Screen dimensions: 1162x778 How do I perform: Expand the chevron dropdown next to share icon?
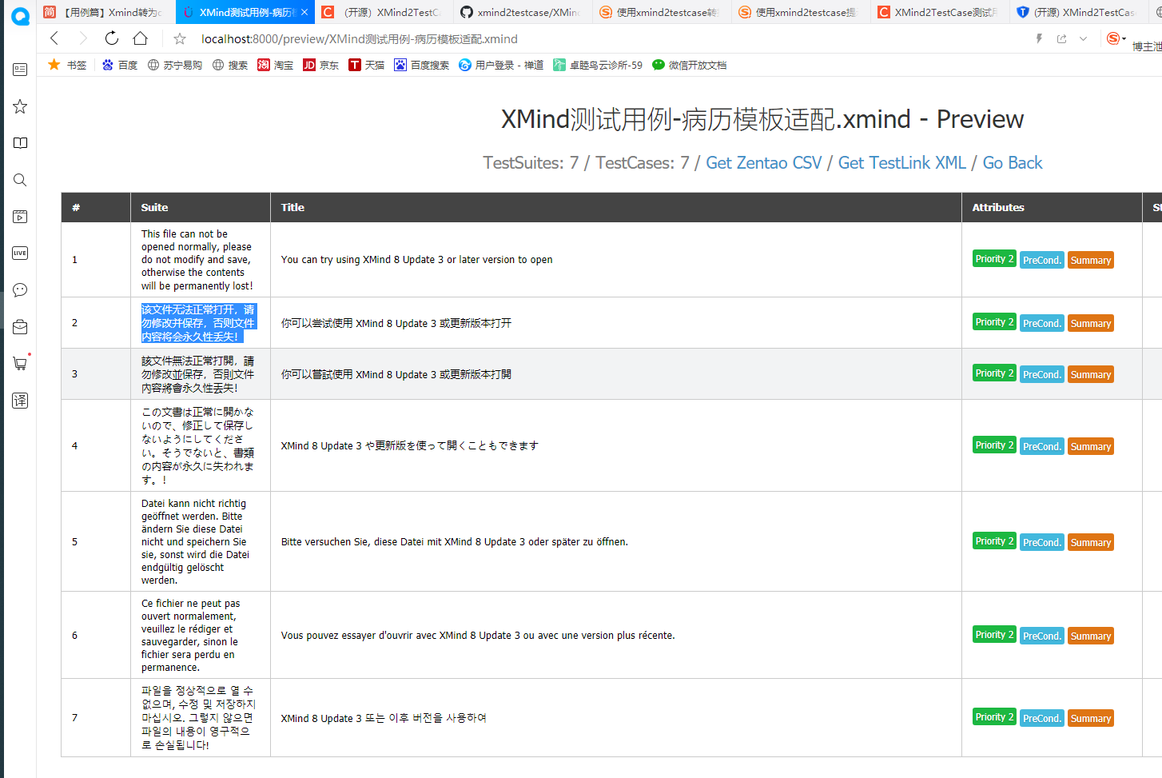(1083, 38)
